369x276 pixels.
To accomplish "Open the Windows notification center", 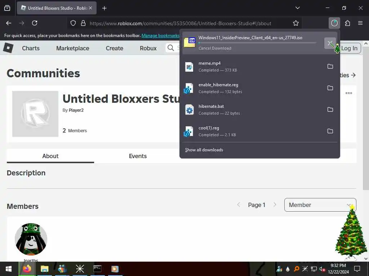I will point(357,269).
